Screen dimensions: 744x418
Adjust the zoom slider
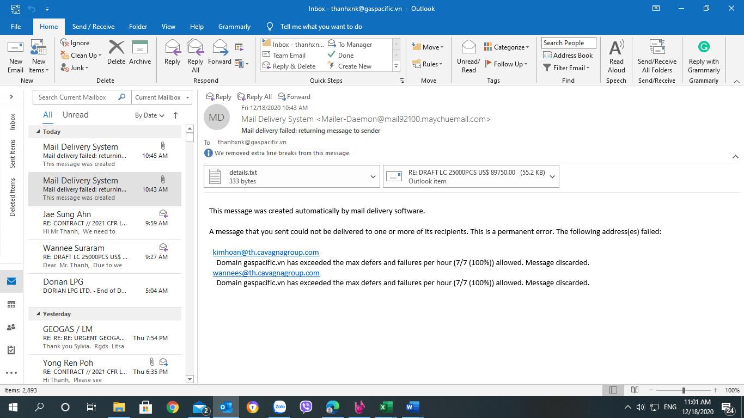click(x=684, y=390)
